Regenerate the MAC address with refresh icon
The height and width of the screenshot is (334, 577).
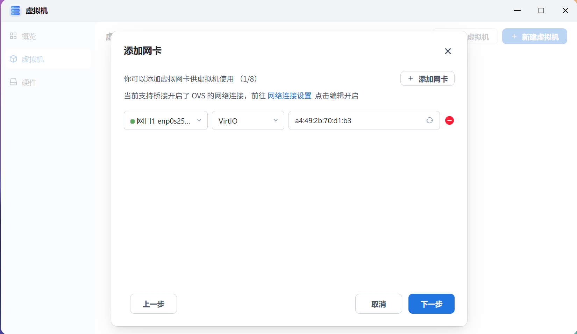pyautogui.click(x=429, y=120)
